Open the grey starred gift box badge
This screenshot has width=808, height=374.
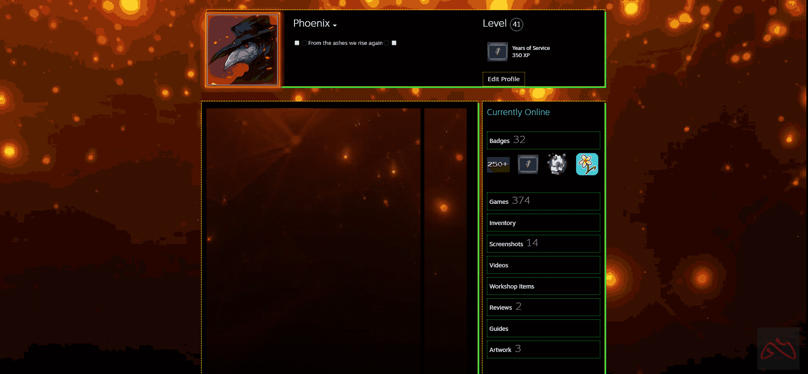[557, 164]
